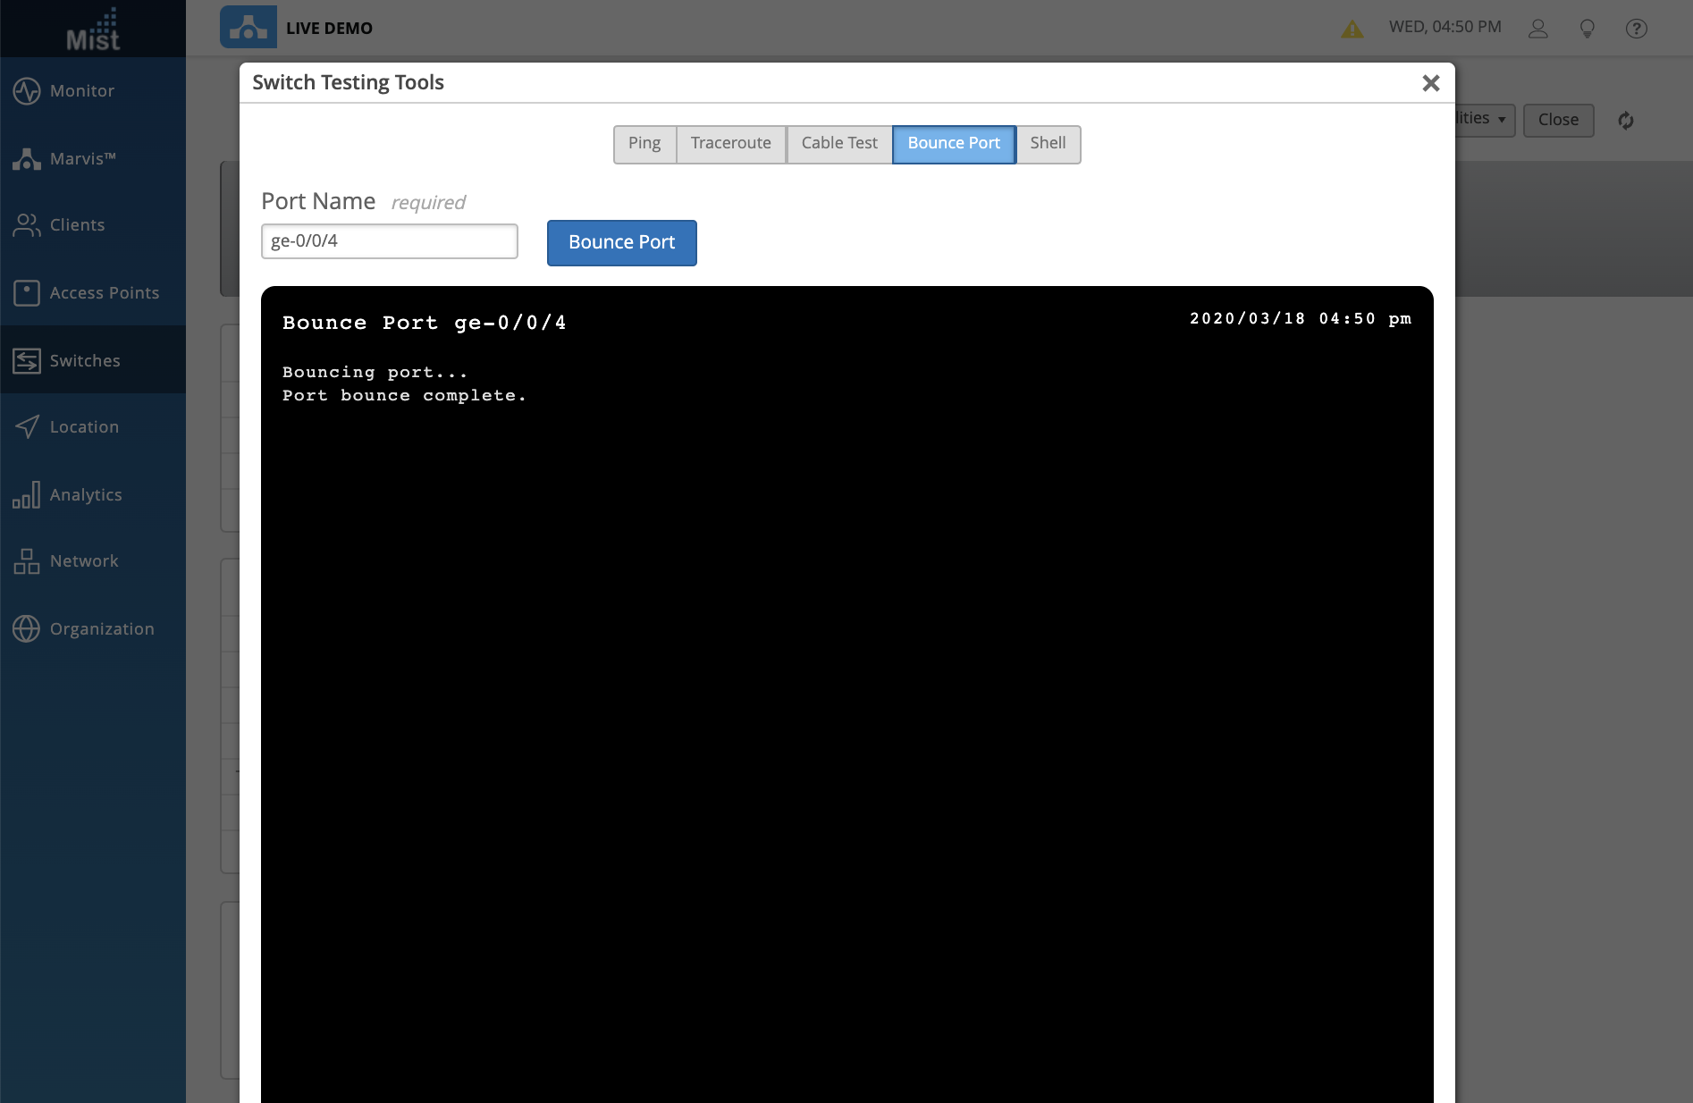Close the Switch Testing Tools dialog

pos(1431,83)
